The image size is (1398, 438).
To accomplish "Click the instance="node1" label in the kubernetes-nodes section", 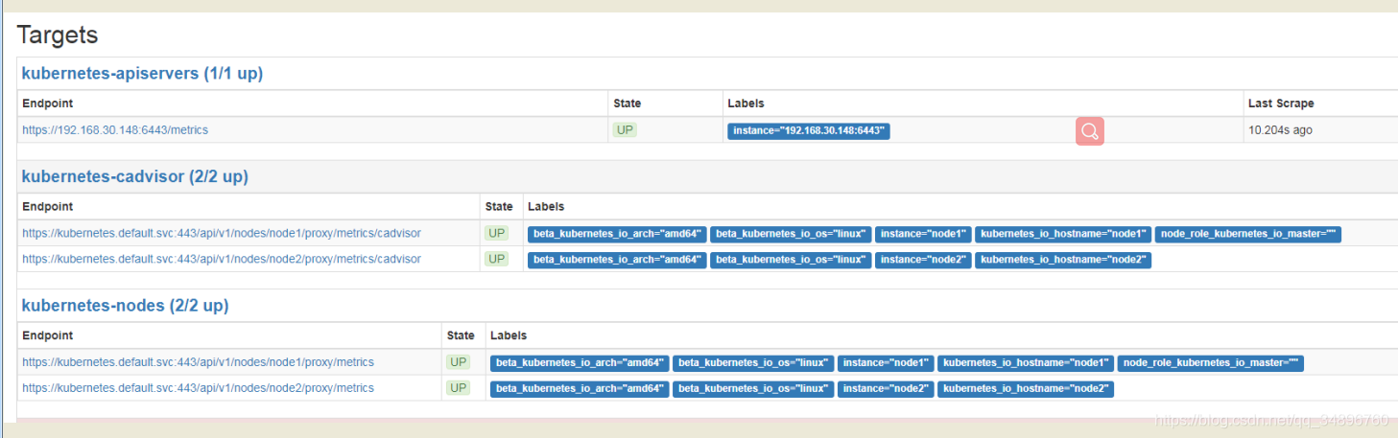I will [x=886, y=363].
